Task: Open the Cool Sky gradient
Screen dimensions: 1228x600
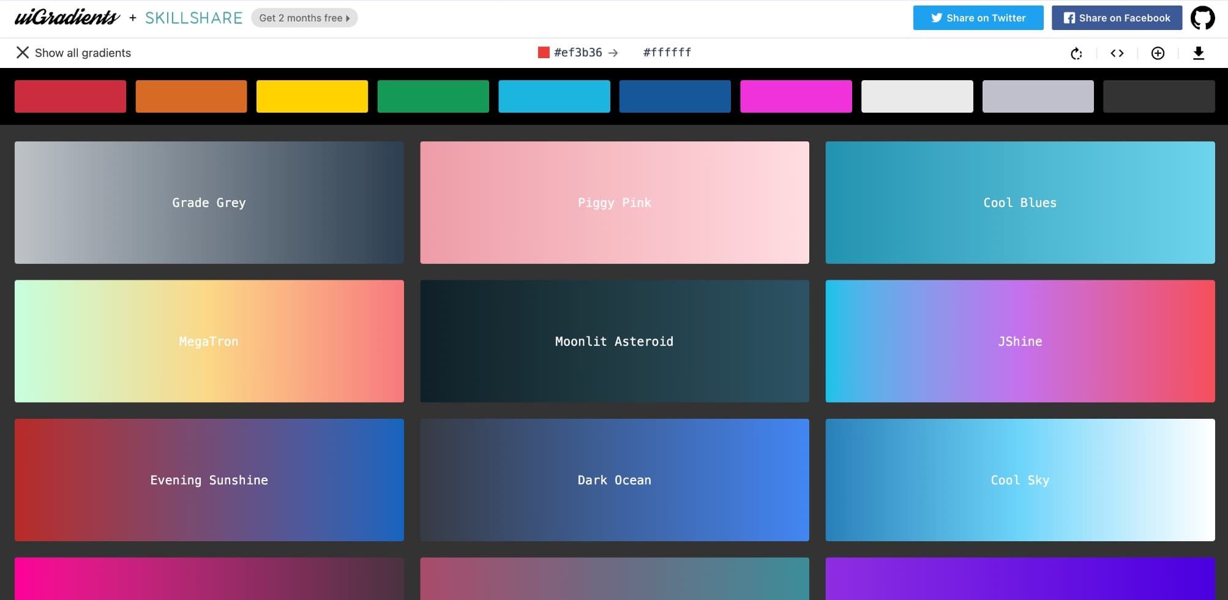Action: point(1020,480)
